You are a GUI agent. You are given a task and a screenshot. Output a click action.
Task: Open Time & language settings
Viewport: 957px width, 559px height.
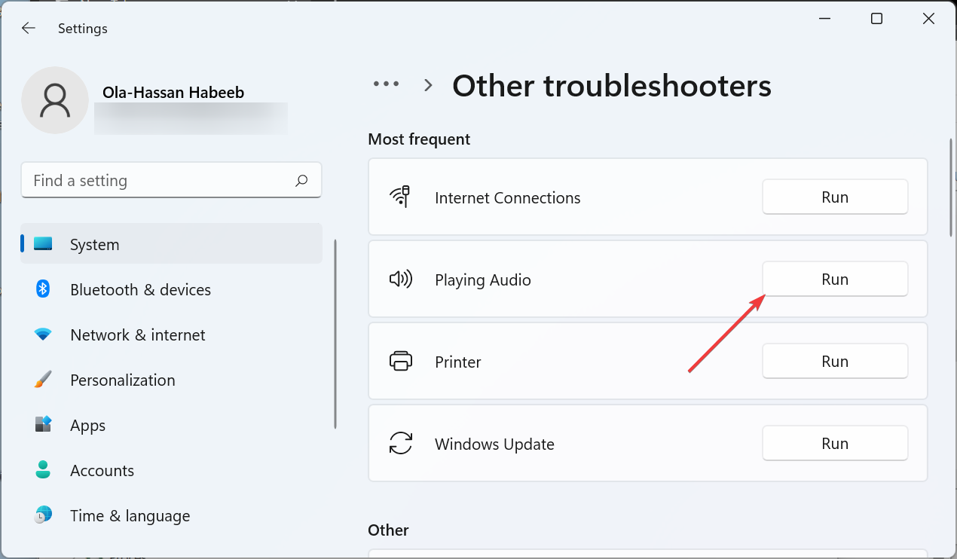tap(171, 515)
